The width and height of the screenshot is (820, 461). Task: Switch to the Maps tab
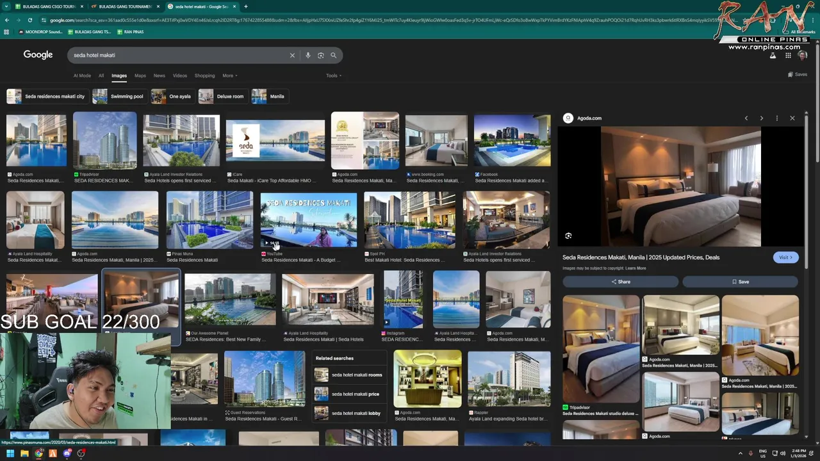(140, 76)
